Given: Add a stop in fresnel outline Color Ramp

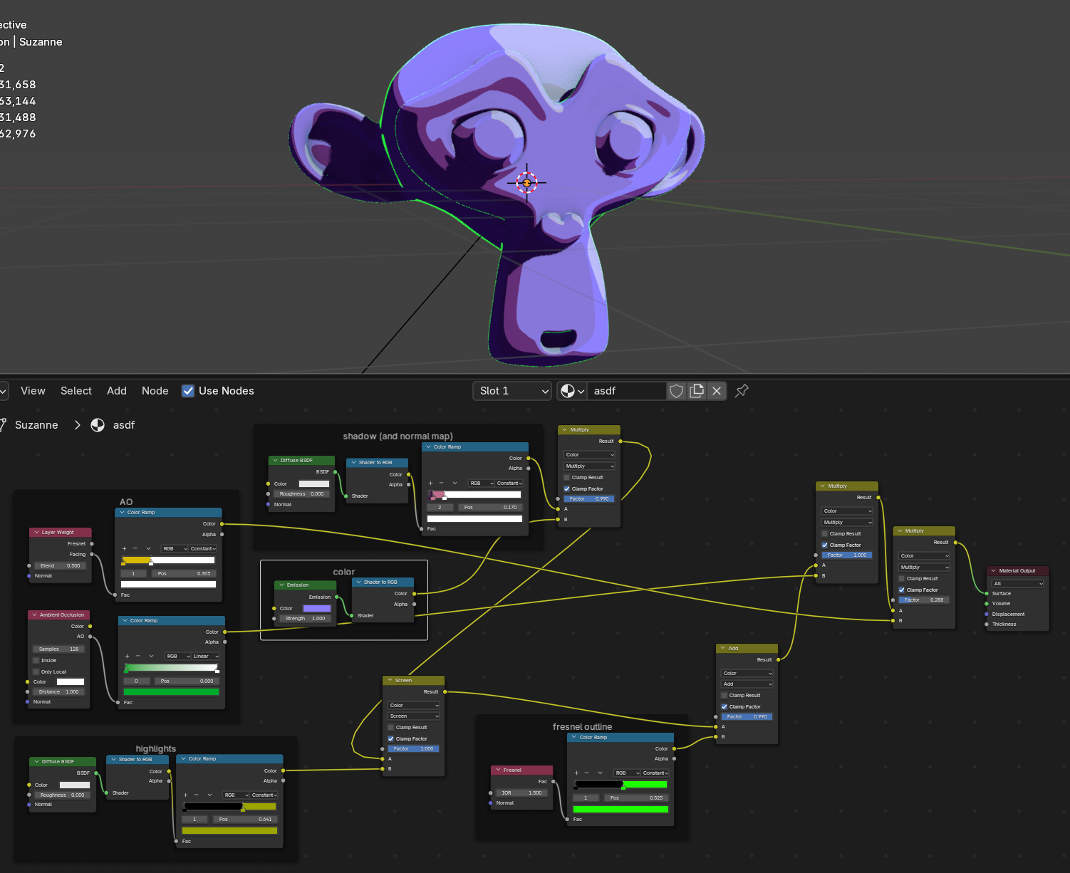Looking at the screenshot, I should [x=576, y=773].
